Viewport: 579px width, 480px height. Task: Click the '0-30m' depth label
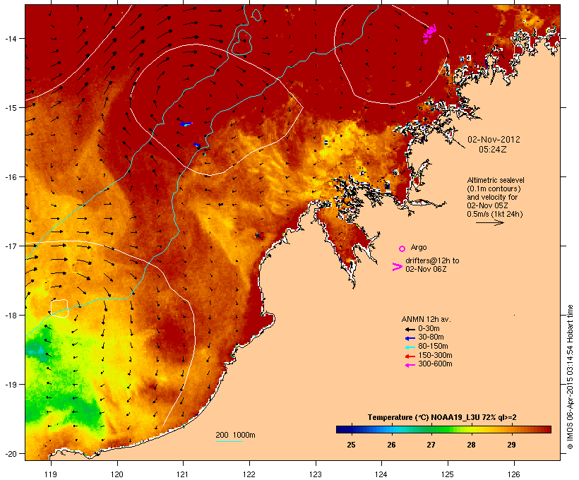[x=429, y=329]
